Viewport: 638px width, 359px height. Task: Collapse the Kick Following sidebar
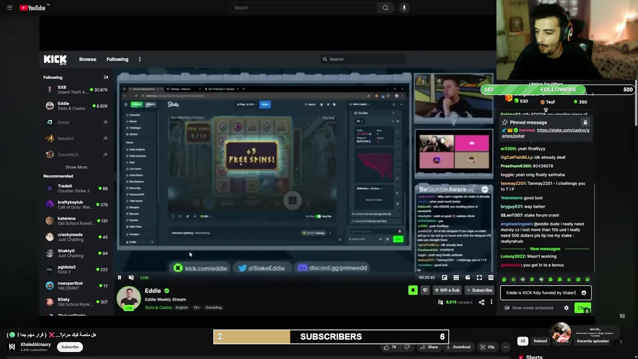click(x=106, y=77)
